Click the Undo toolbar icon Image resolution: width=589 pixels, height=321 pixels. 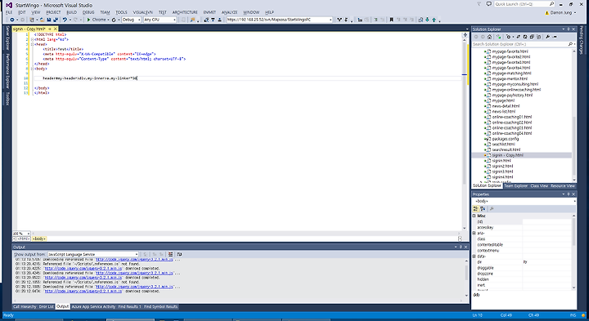[x=65, y=20]
